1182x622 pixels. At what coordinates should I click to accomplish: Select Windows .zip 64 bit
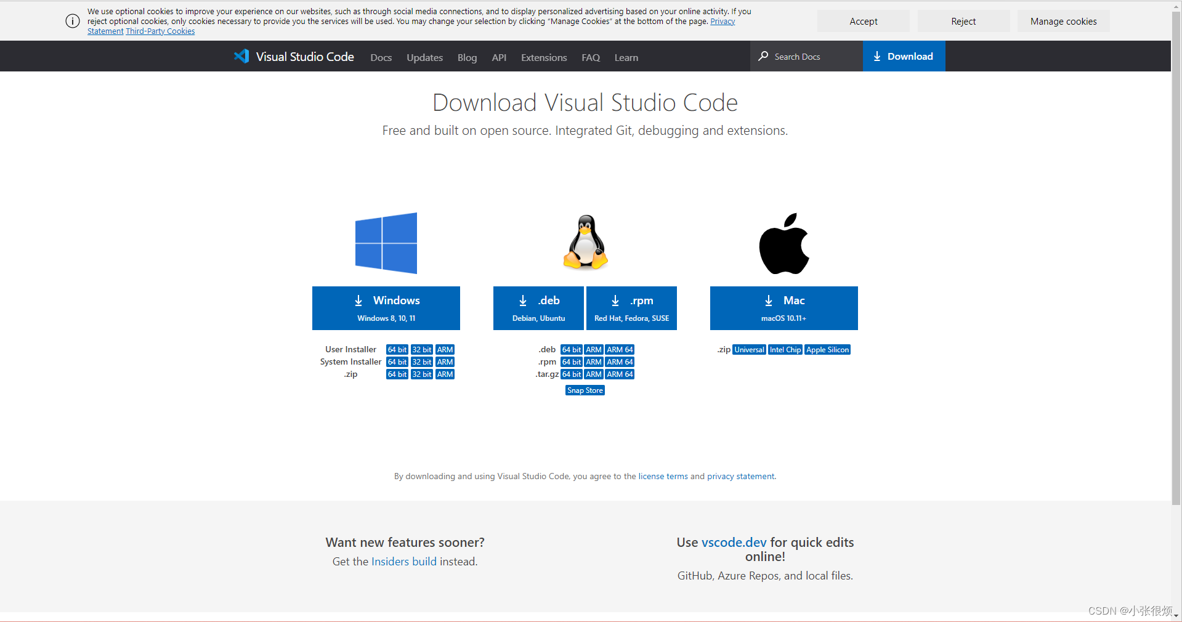397,374
